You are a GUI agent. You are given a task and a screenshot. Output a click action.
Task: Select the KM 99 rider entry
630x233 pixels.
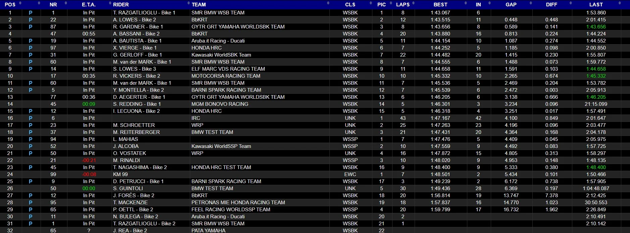(120, 174)
